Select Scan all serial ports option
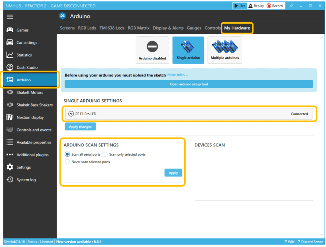Viewport: 326px width, 247px height. click(x=67, y=154)
